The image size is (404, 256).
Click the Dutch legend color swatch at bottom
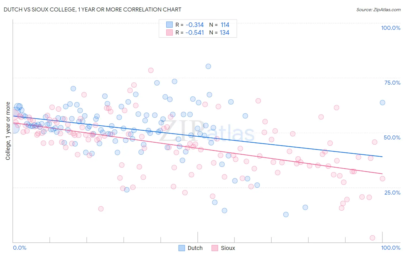[x=182, y=248]
